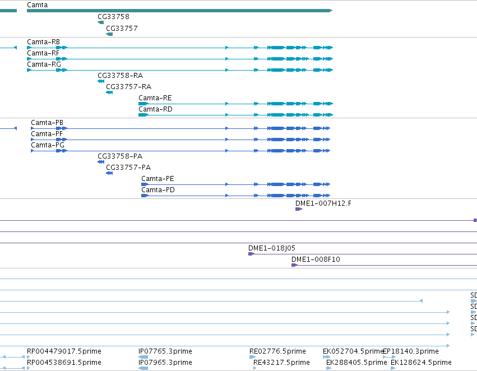
Task: Click the IP07965.3prime feature block
Action: (x=143, y=368)
